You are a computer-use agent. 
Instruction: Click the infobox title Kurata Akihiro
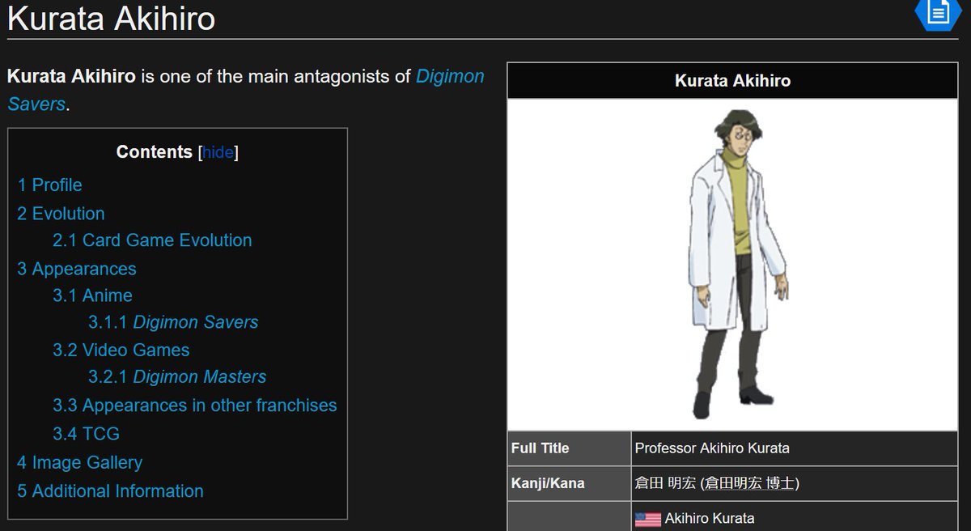click(733, 81)
